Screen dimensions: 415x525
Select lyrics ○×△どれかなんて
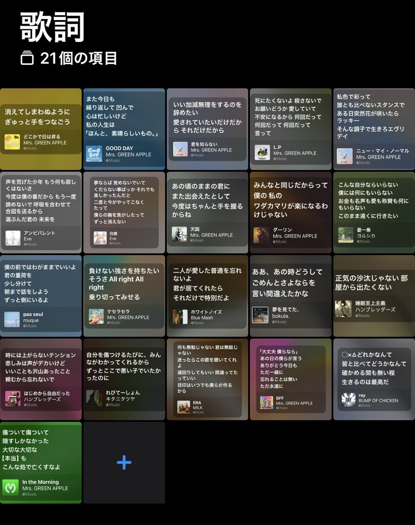click(374, 368)
